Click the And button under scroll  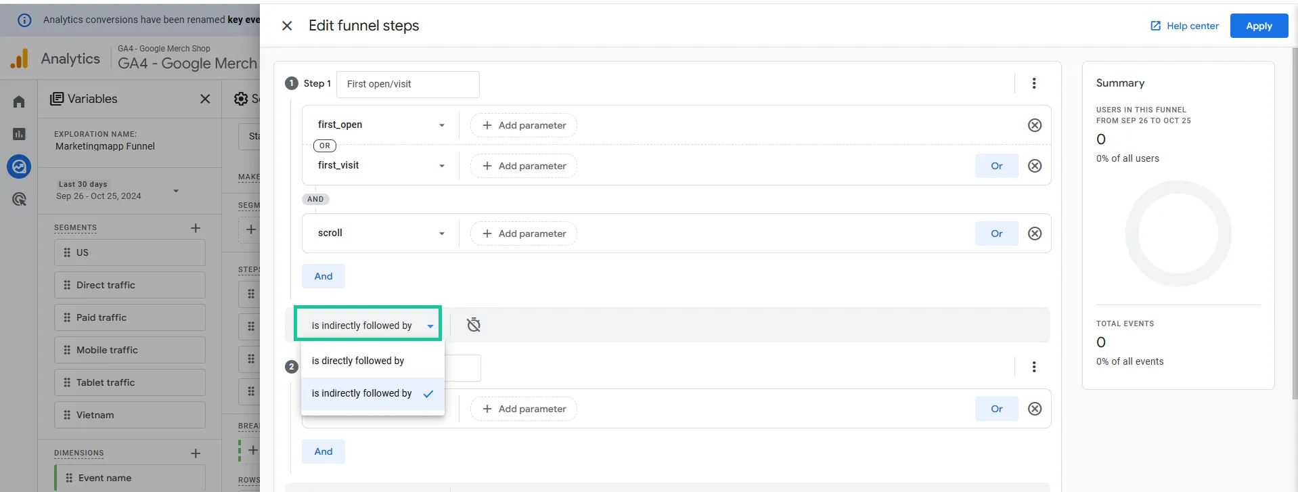(323, 276)
